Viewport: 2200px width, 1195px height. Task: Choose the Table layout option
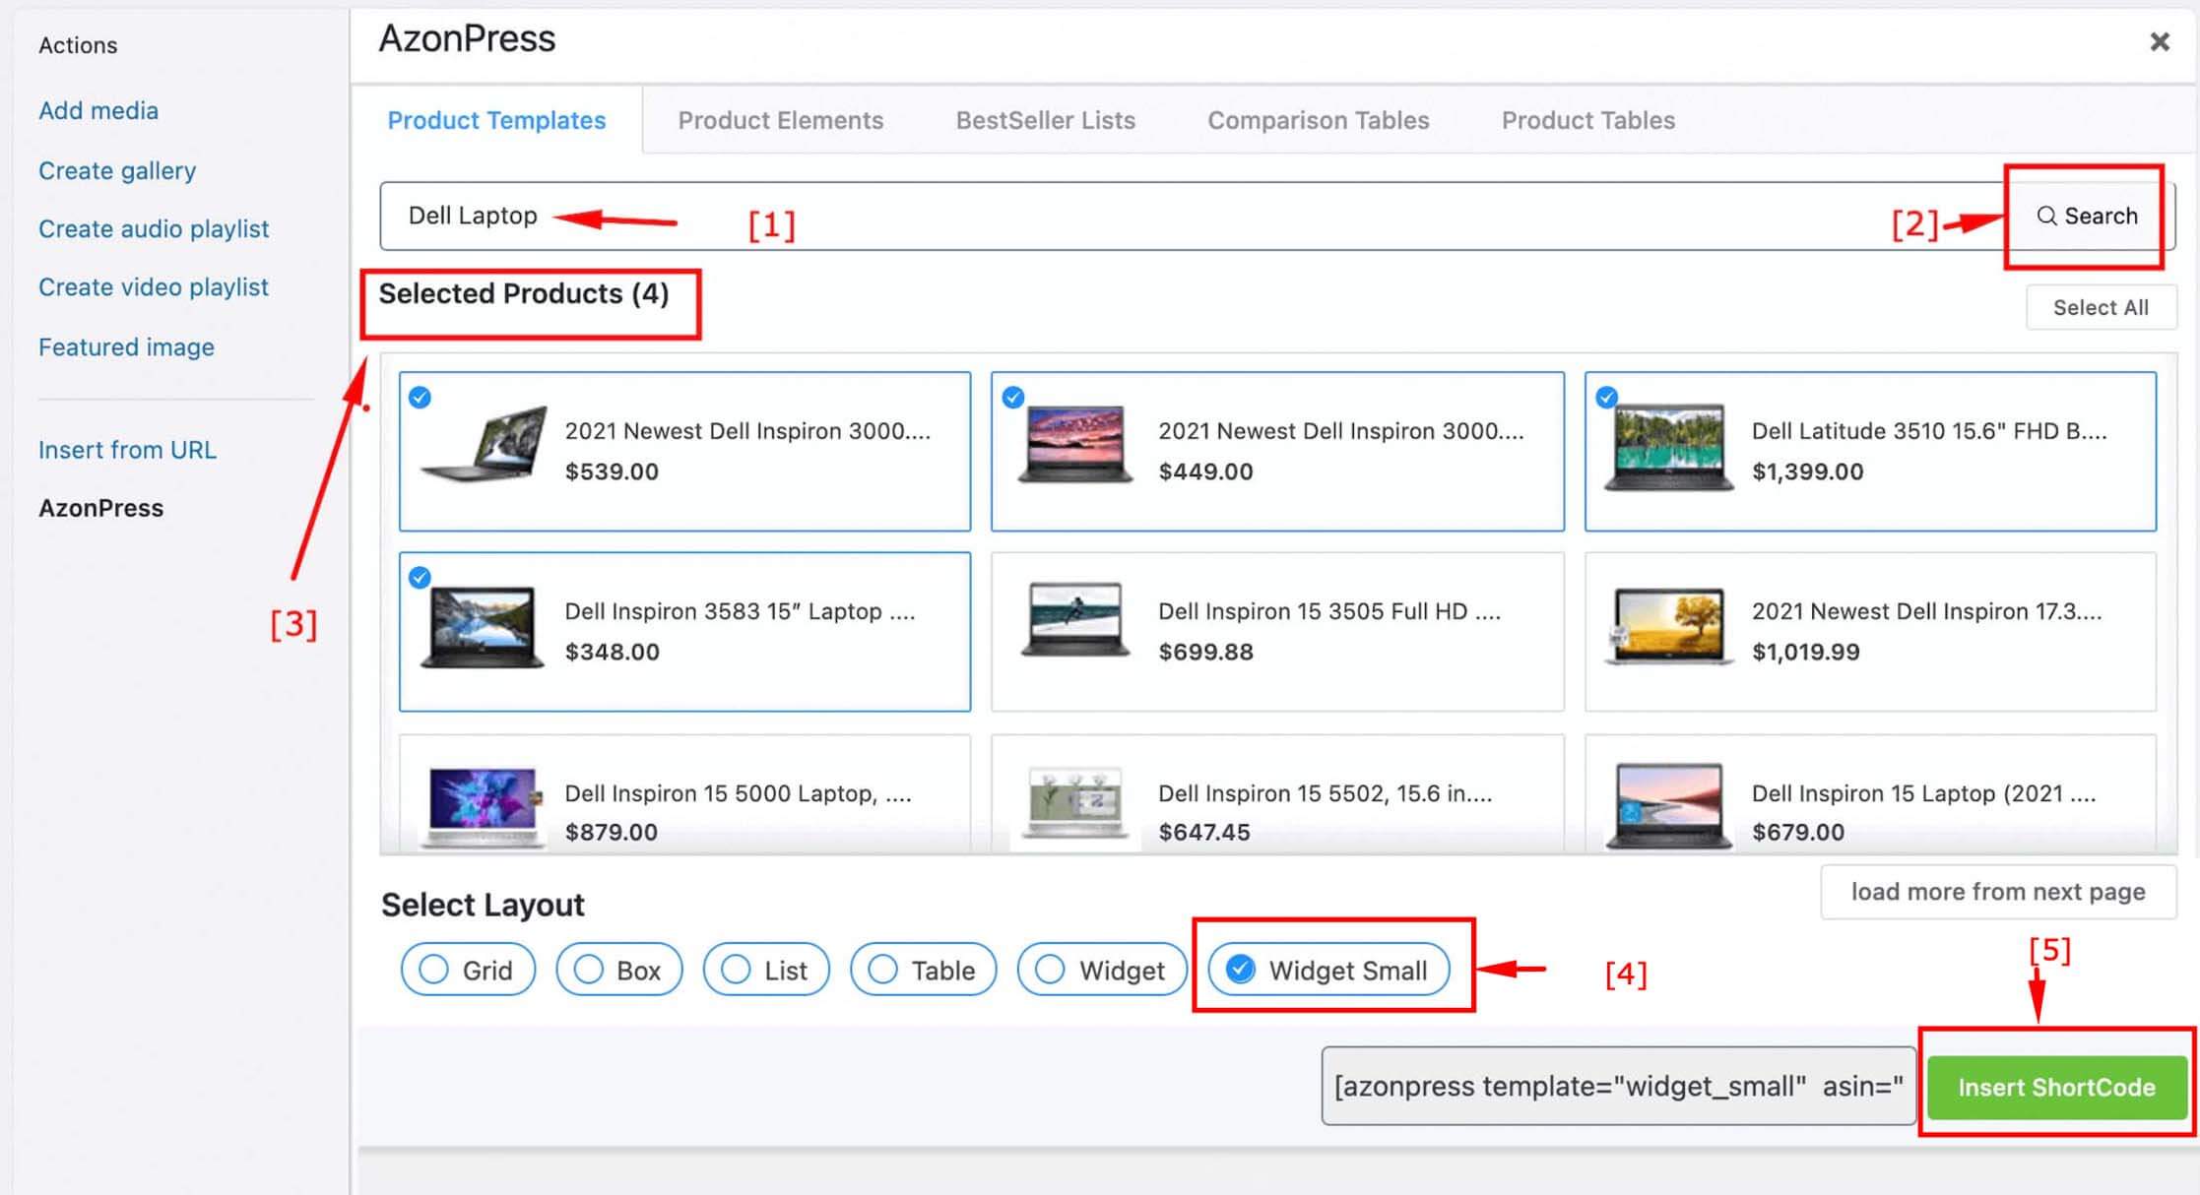[x=923, y=970]
